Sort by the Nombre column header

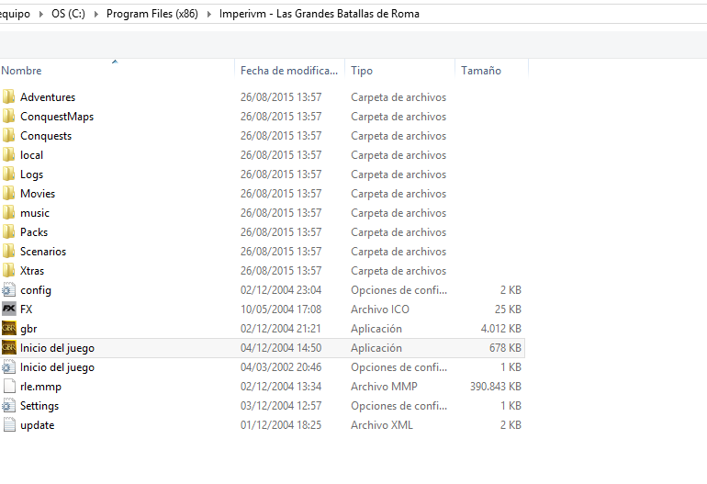[117, 71]
